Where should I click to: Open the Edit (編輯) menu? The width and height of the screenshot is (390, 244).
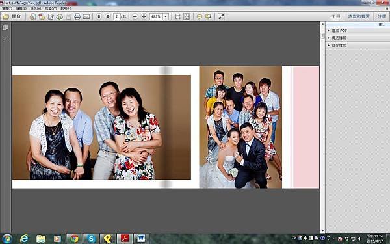(21, 8)
